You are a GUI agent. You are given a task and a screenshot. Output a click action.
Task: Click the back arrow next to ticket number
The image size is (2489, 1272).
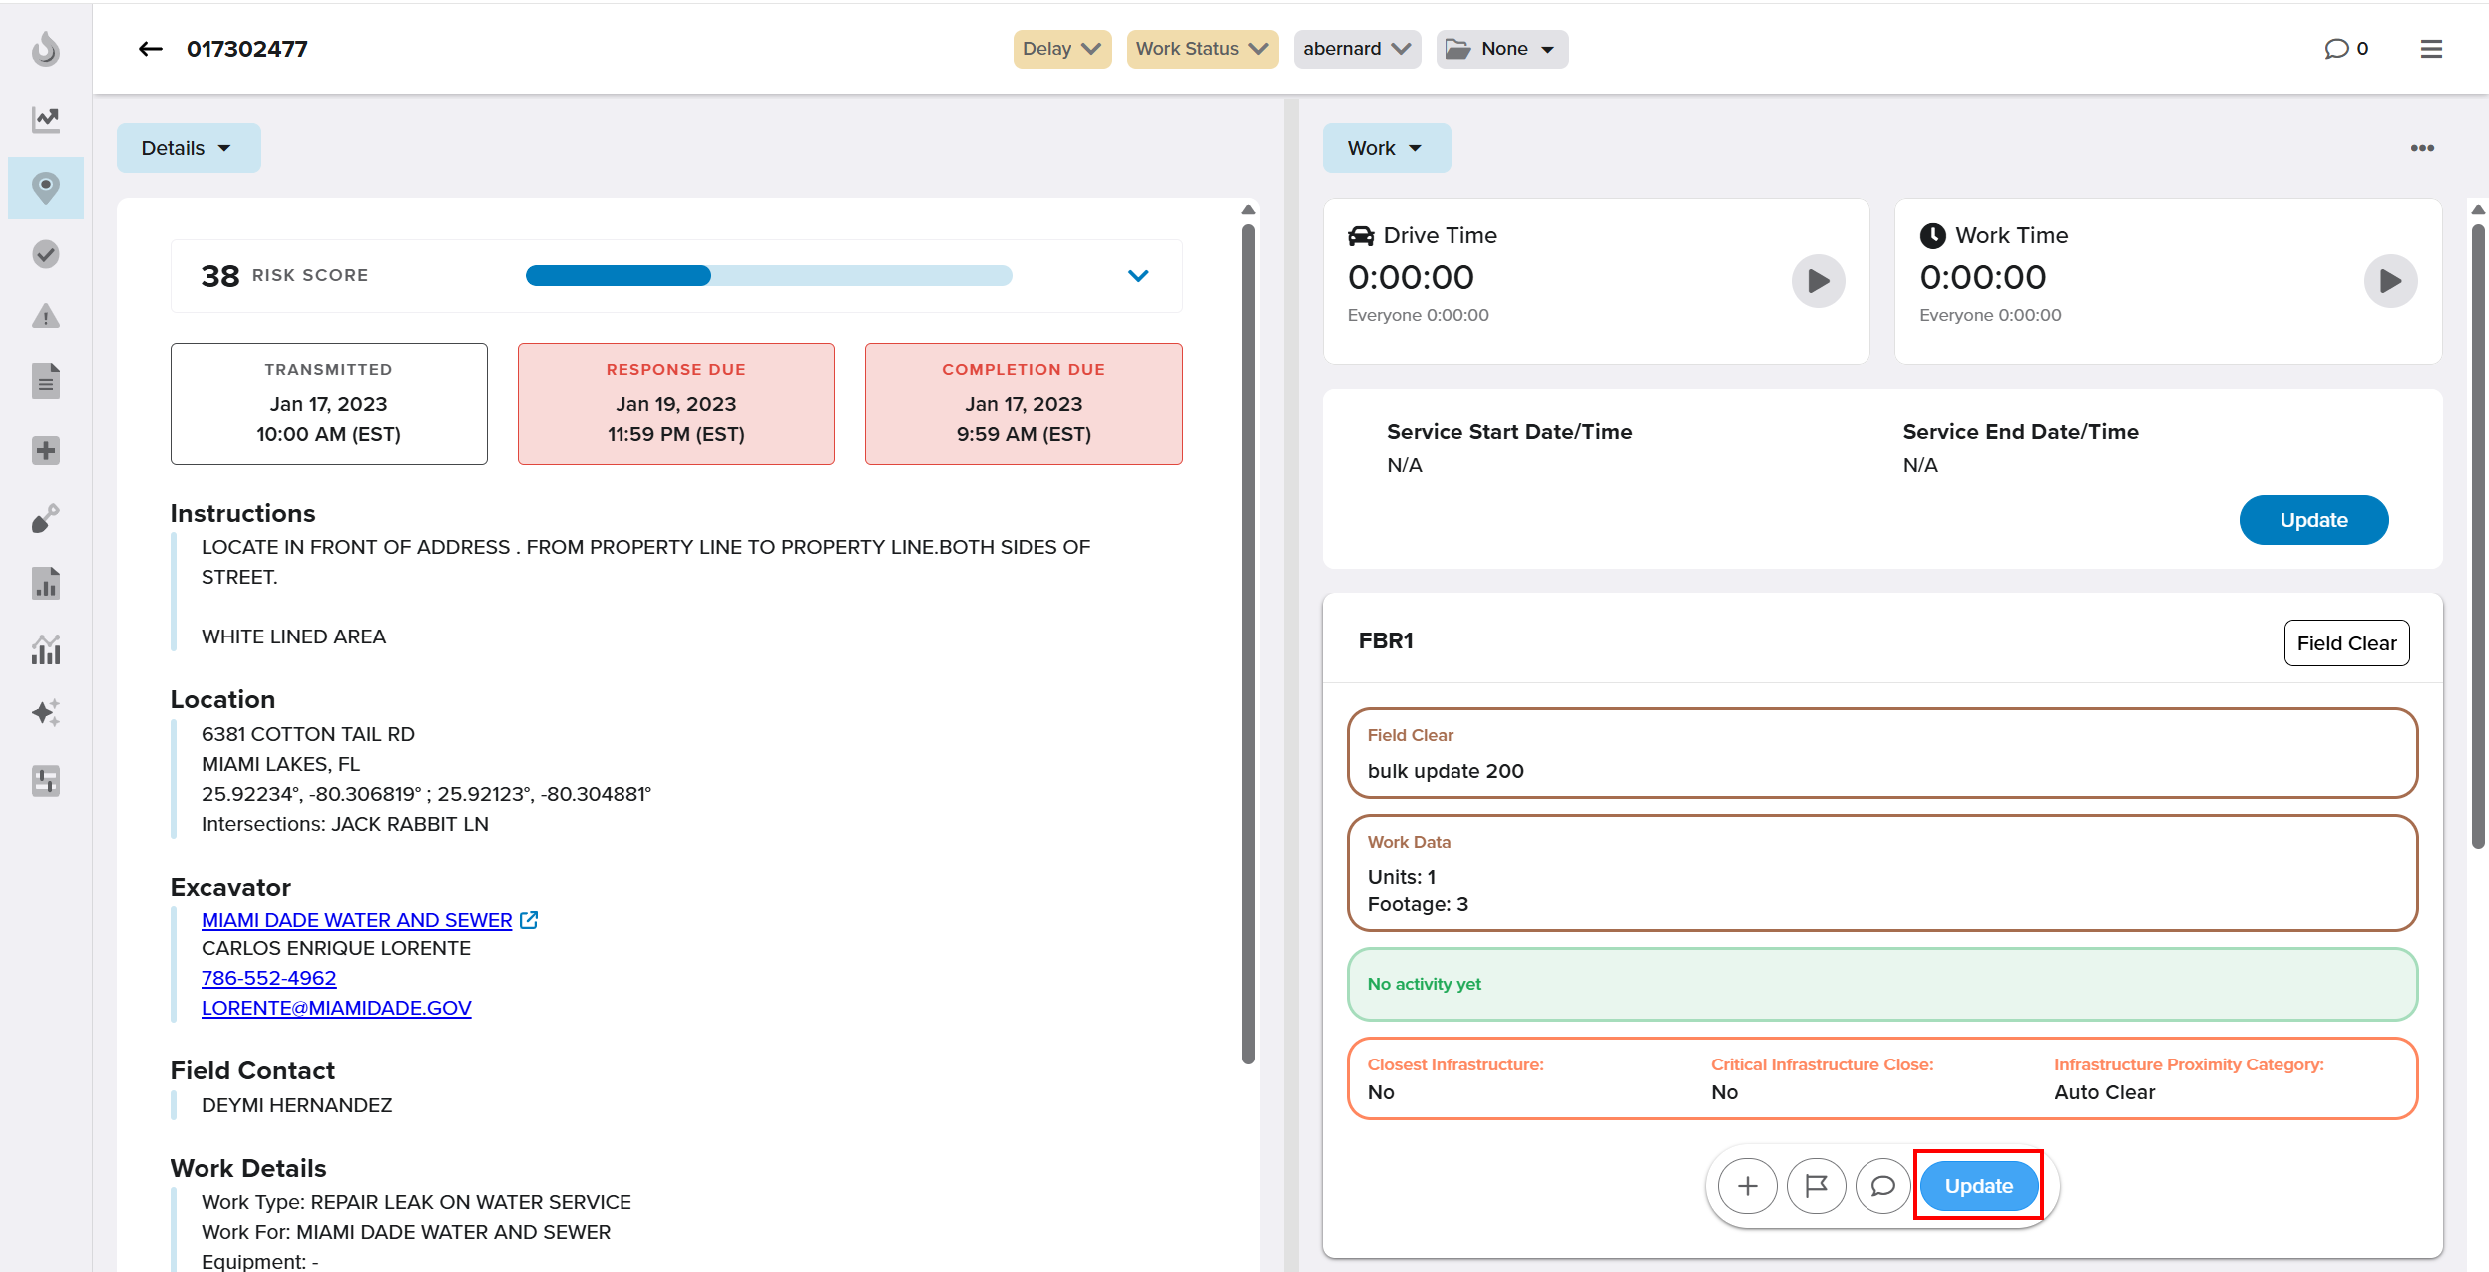pos(151,49)
